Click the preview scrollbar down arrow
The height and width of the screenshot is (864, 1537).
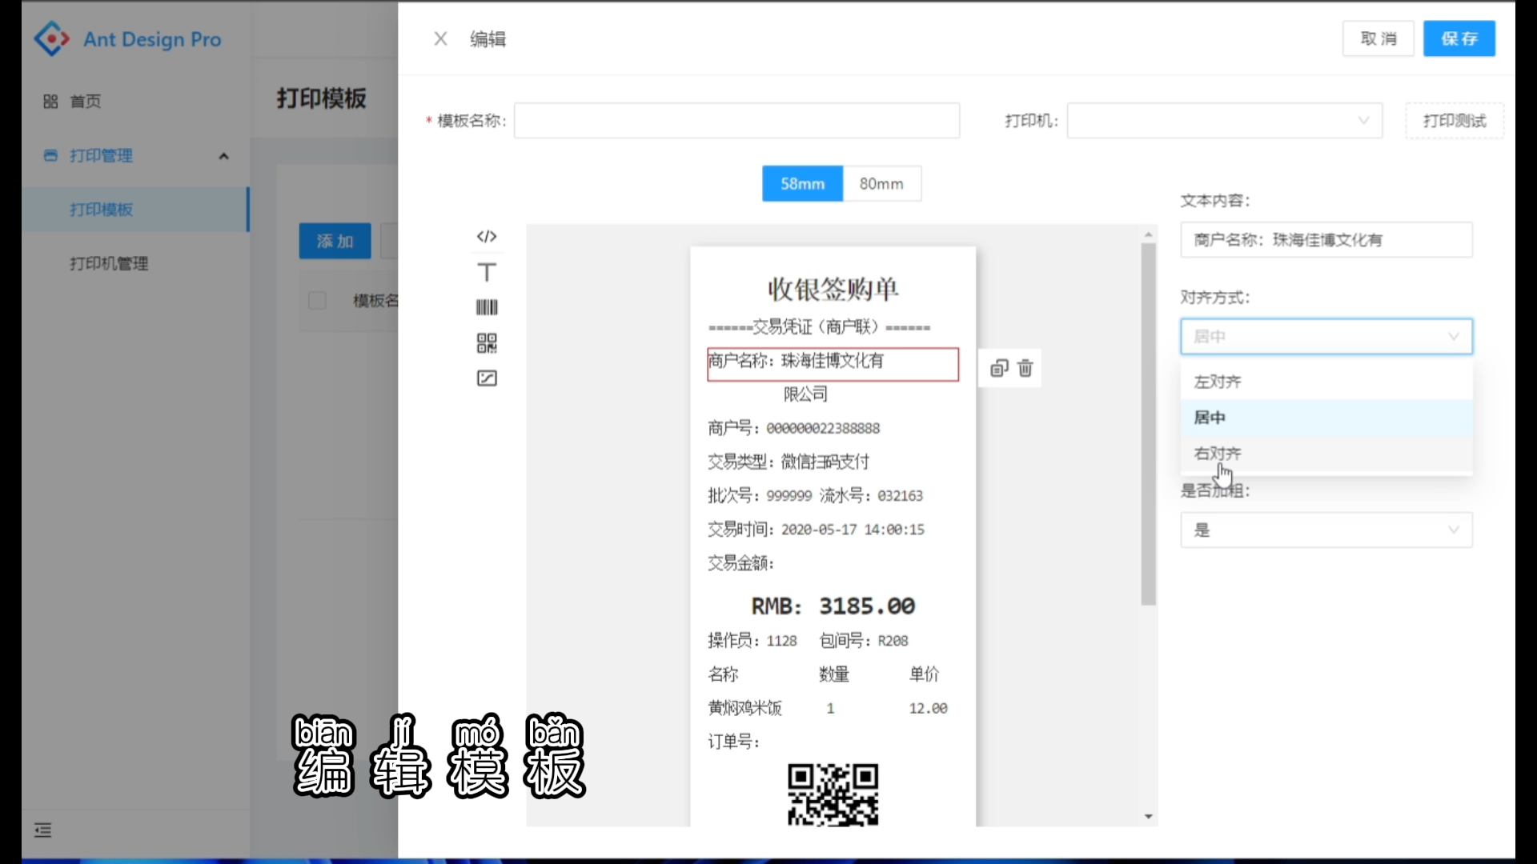click(1148, 817)
